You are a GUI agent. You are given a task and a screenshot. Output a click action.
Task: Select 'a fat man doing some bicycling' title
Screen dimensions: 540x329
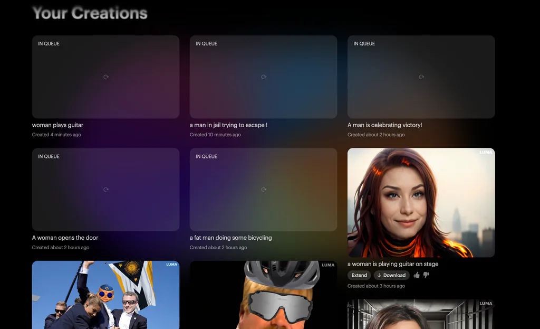click(231, 238)
